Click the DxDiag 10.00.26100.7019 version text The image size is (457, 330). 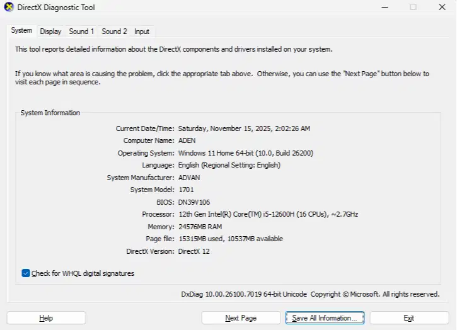(x=244, y=294)
